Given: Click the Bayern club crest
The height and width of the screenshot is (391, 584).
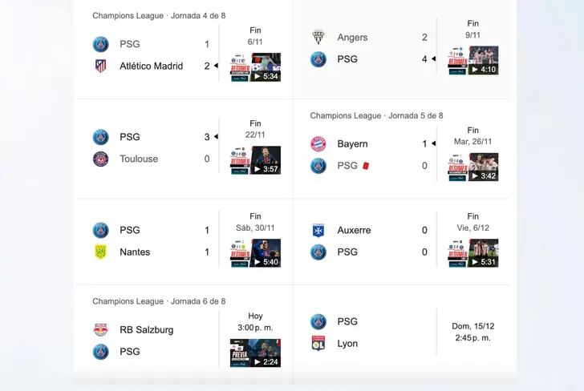Looking at the screenshot, I should tap(318, 144).
